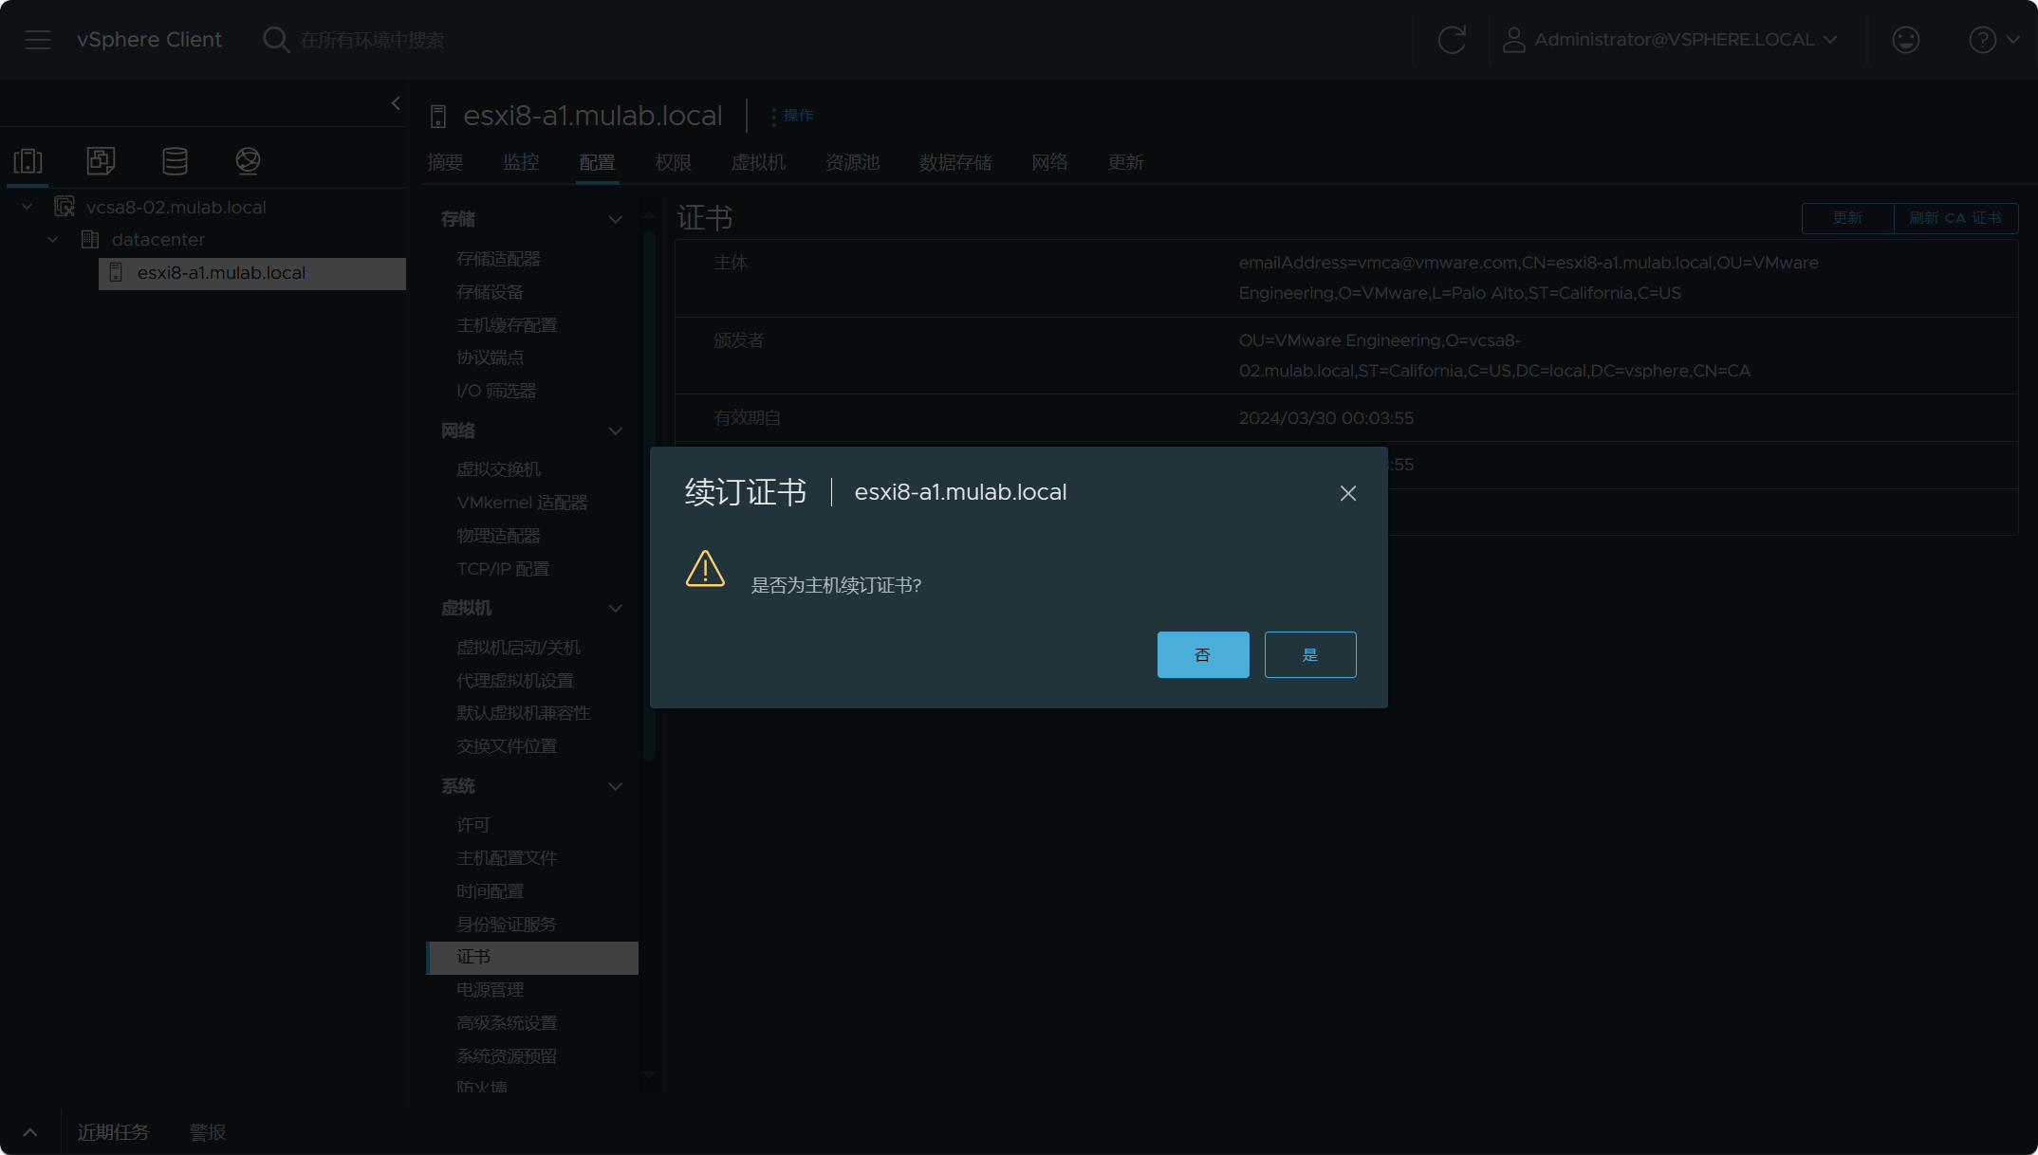Expand the bottom recent tasks panel
This screenshot has width=2038, height=1155.
coord(30,1132)
